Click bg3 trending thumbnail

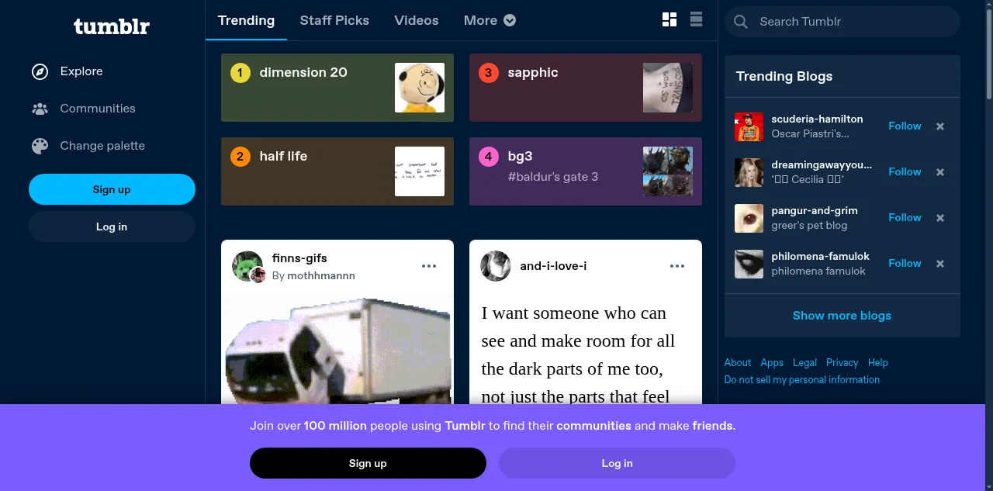point(668,171)
